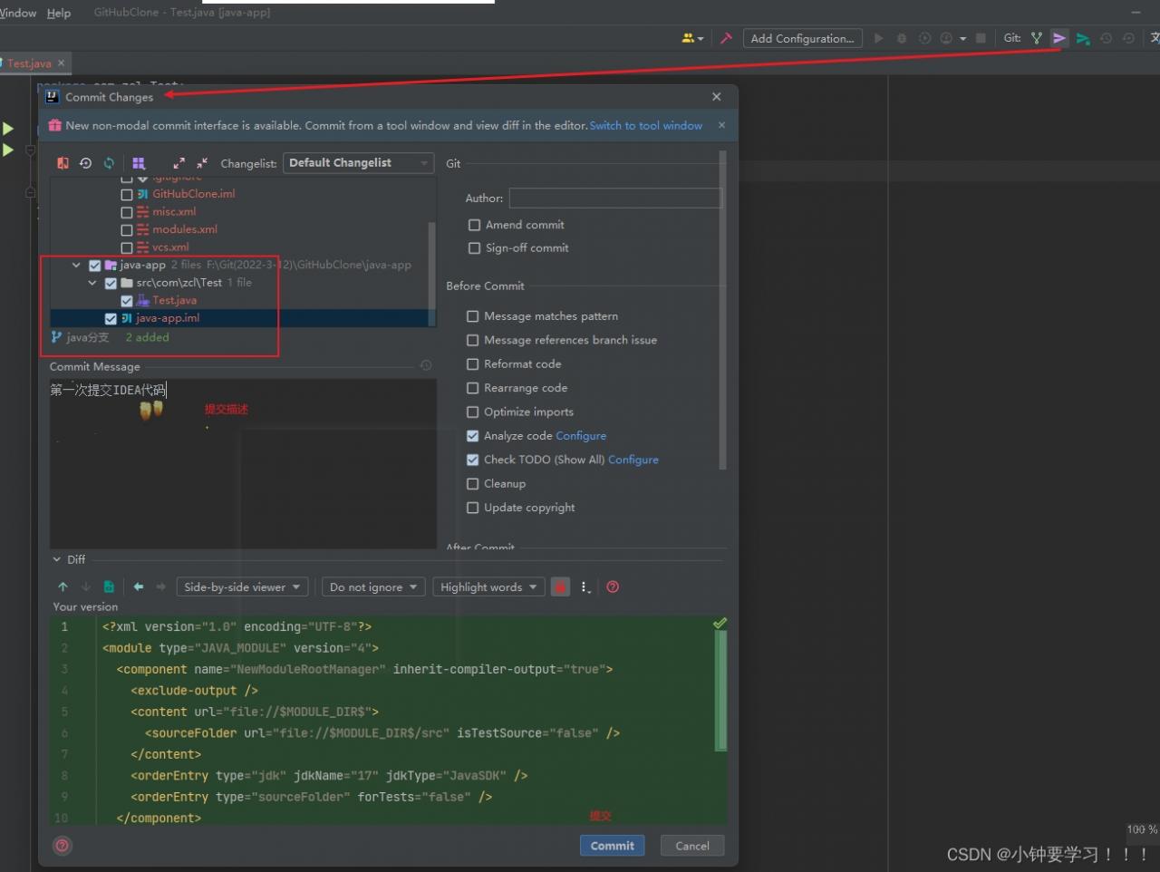Open the diff settings three-dot icon
The image size is (1160, 872).
pos(585,587)
